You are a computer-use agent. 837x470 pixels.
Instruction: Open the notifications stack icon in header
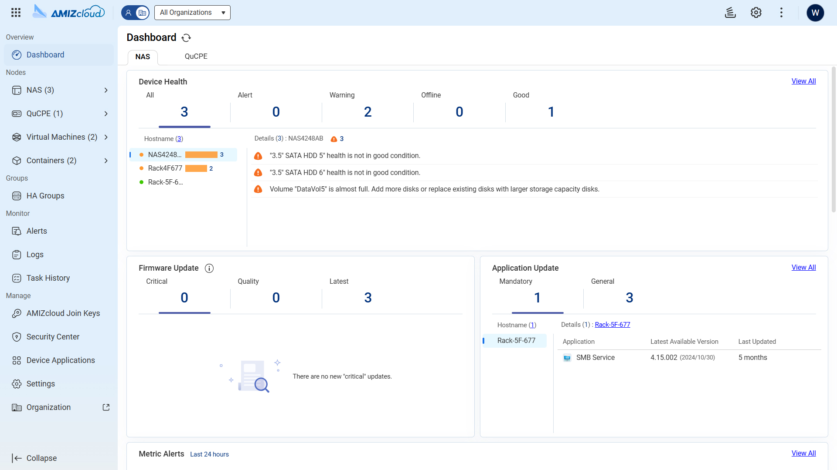point(730,12)
